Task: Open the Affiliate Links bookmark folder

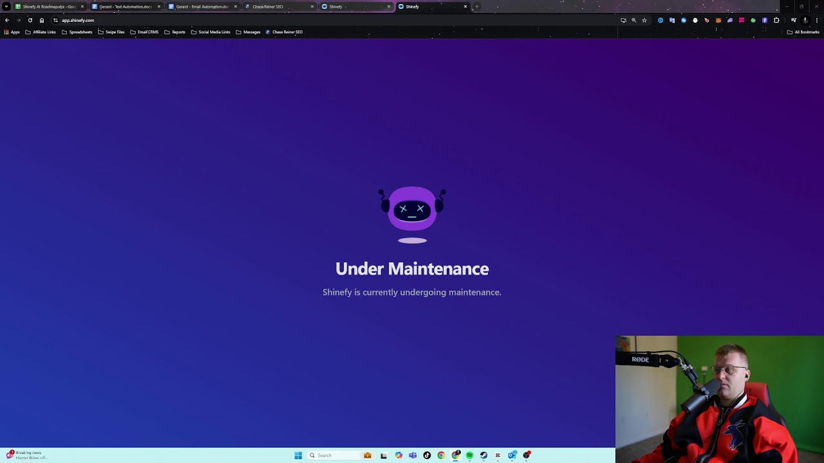Action: [41, 32]
